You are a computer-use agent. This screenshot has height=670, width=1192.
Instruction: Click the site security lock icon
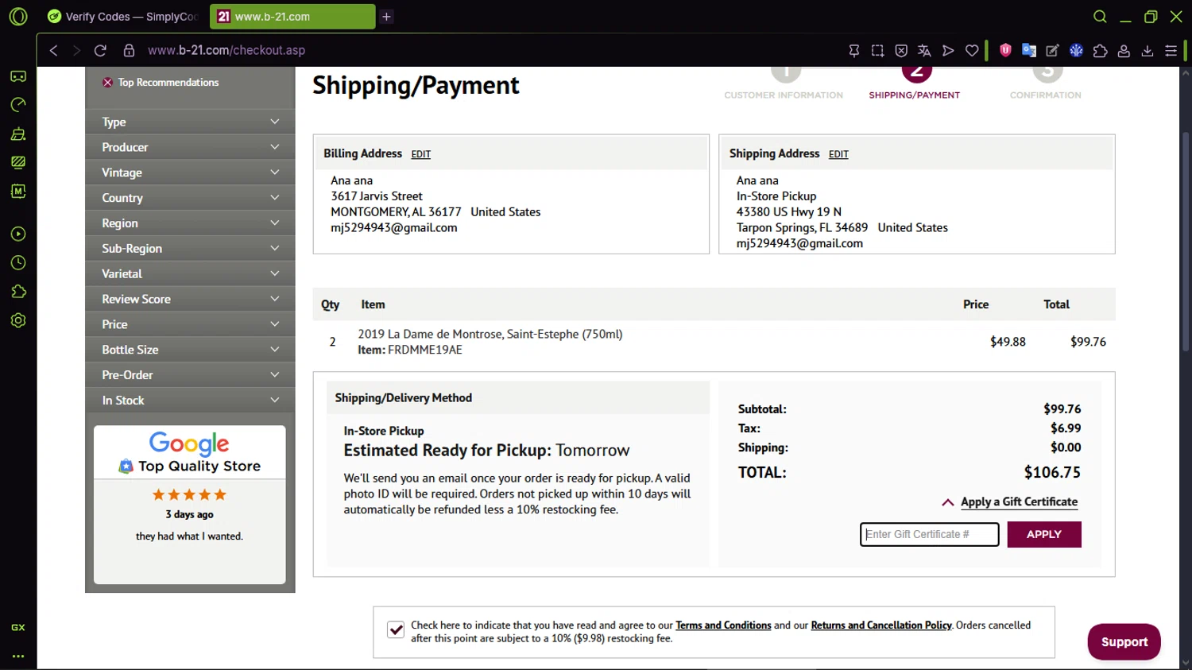(129, 50)
